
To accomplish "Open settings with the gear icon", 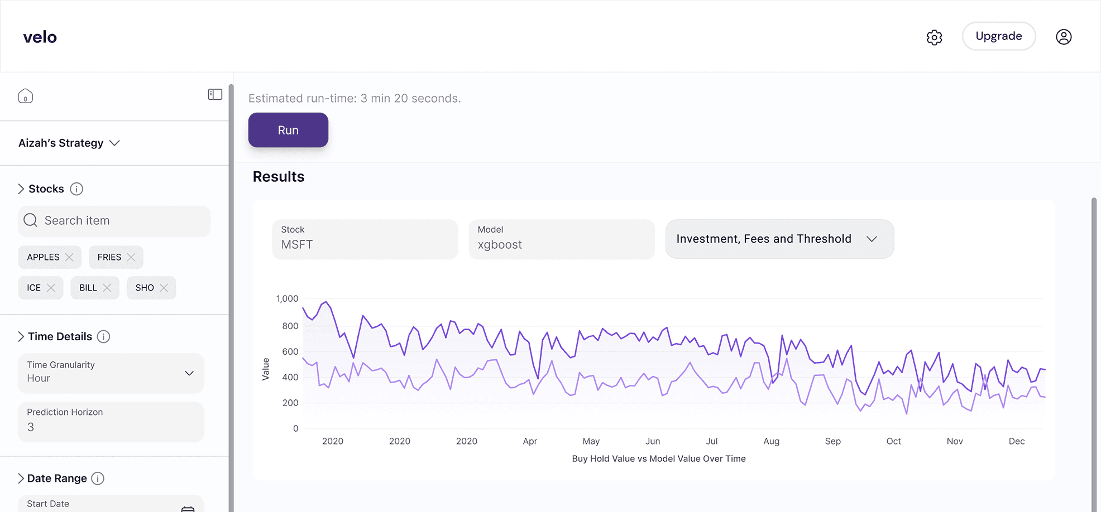I will (934, 37).
